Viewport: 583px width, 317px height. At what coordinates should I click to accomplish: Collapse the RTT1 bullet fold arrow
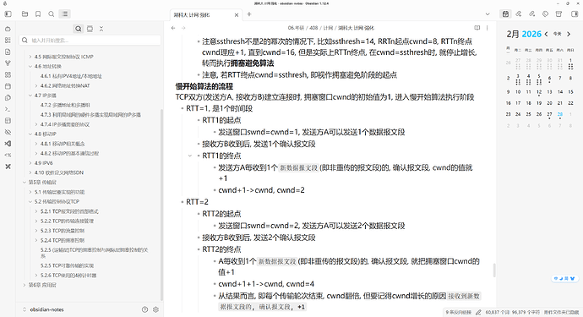[189, 156]
